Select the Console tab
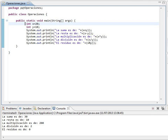 tap(59, 108)
